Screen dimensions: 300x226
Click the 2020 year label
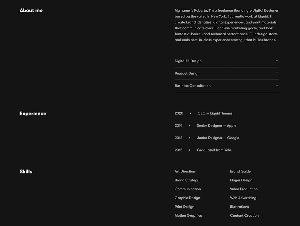coord(179,113)
